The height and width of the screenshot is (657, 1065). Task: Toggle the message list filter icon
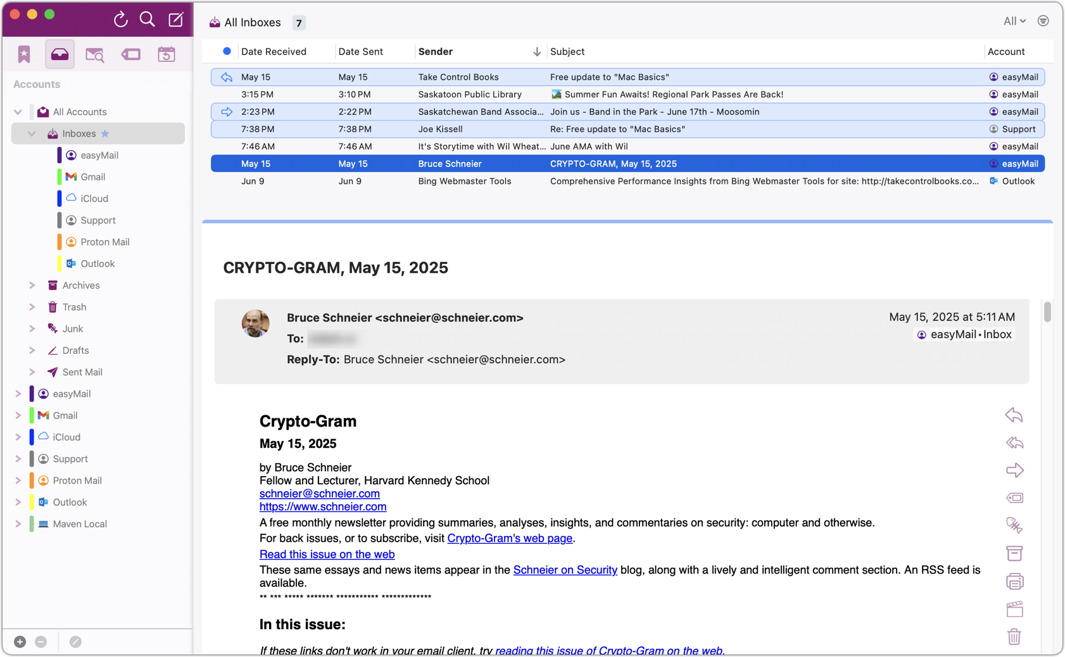coord(1043,22)
